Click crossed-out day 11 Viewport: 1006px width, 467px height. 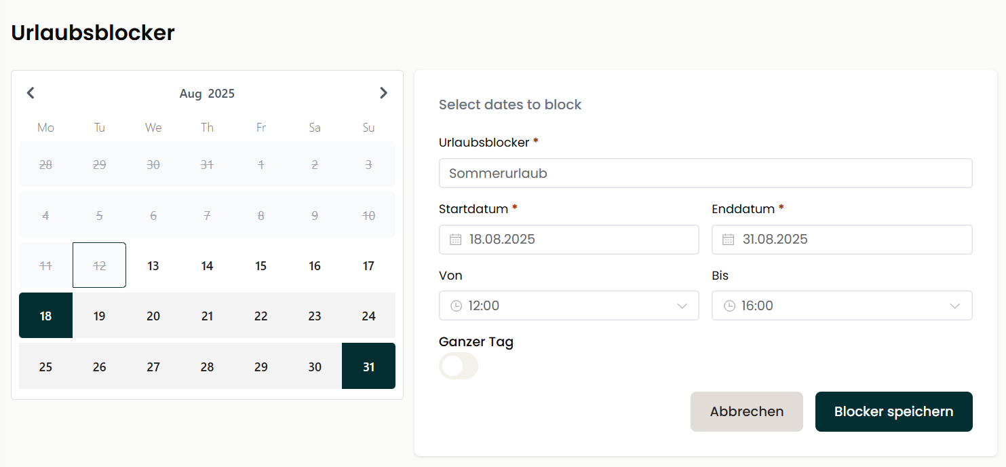coord(45,265)
